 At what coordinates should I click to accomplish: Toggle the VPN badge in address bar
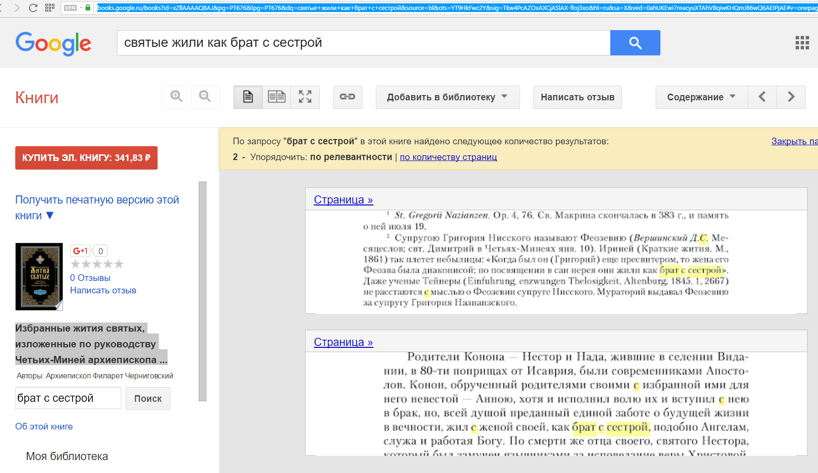[x=71, y=8]
